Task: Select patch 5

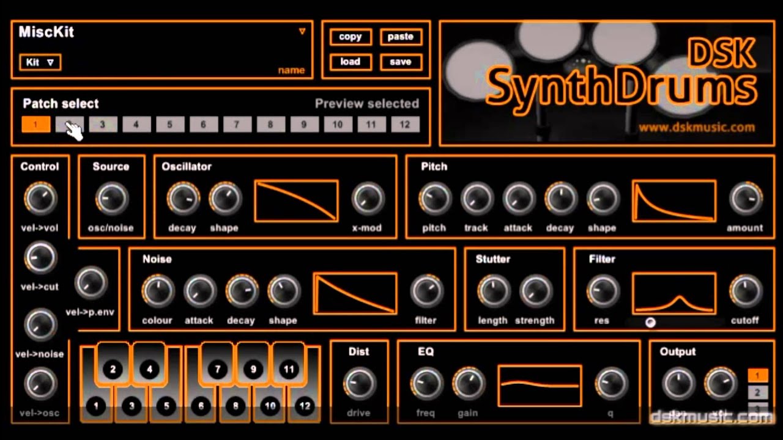Action: [170, 125]
